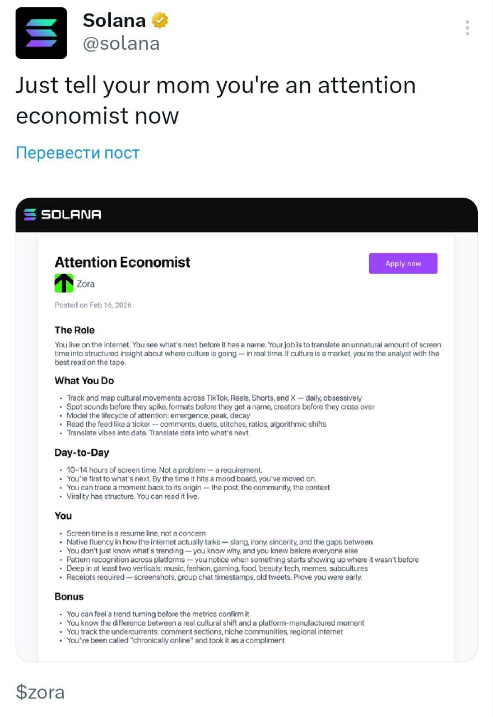The height and width of the screenshot is (717, 493).
Task: Open the @solana handle link
Action: [x=121, y=44]
